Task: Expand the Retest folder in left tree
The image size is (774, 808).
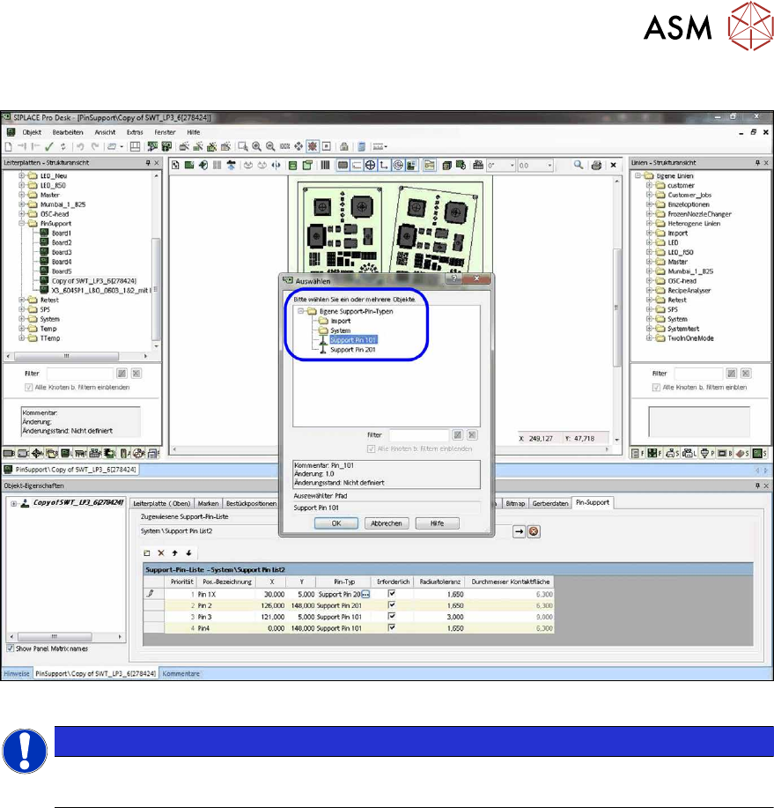Action: (x=22, y=300)
